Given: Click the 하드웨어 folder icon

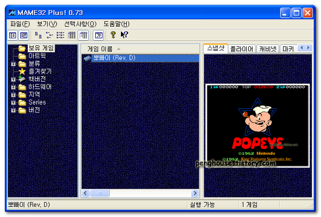Looking at the screenshot, I should [22, 87].
